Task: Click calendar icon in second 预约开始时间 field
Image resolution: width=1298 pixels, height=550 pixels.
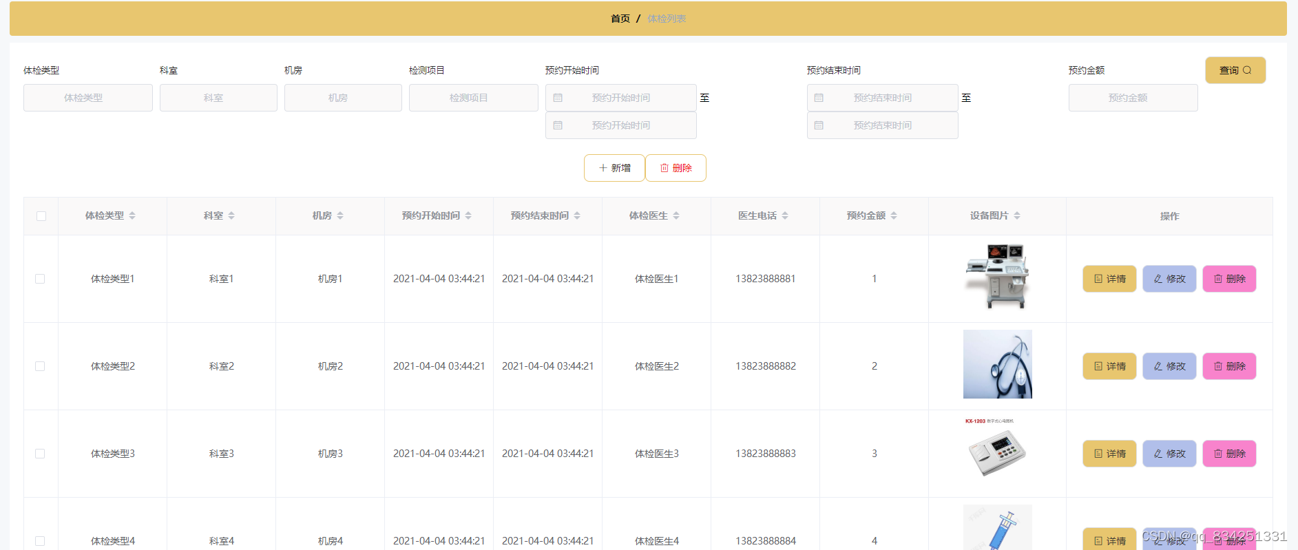Action: coord(558,125)
